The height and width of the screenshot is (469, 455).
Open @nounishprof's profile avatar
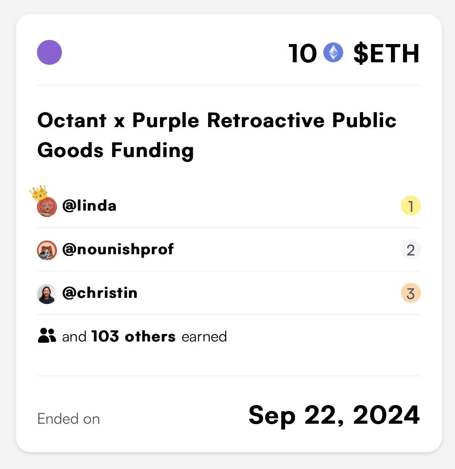47,250
